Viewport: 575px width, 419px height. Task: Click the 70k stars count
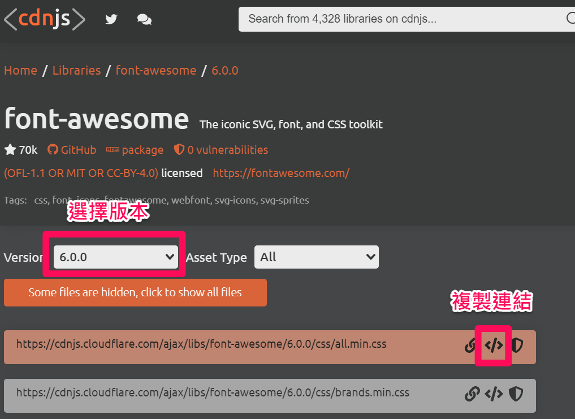point(21,150)
